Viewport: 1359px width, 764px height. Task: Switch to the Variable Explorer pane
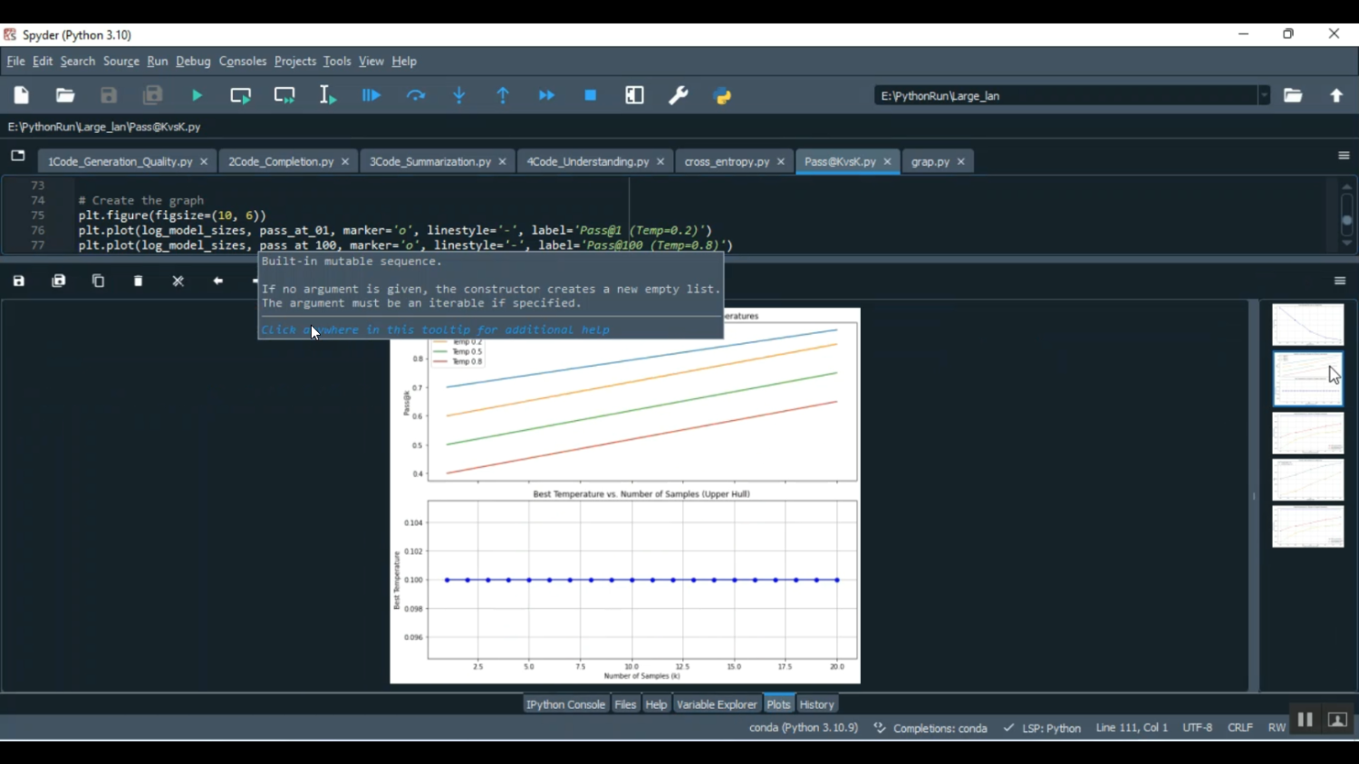(717, 703)
